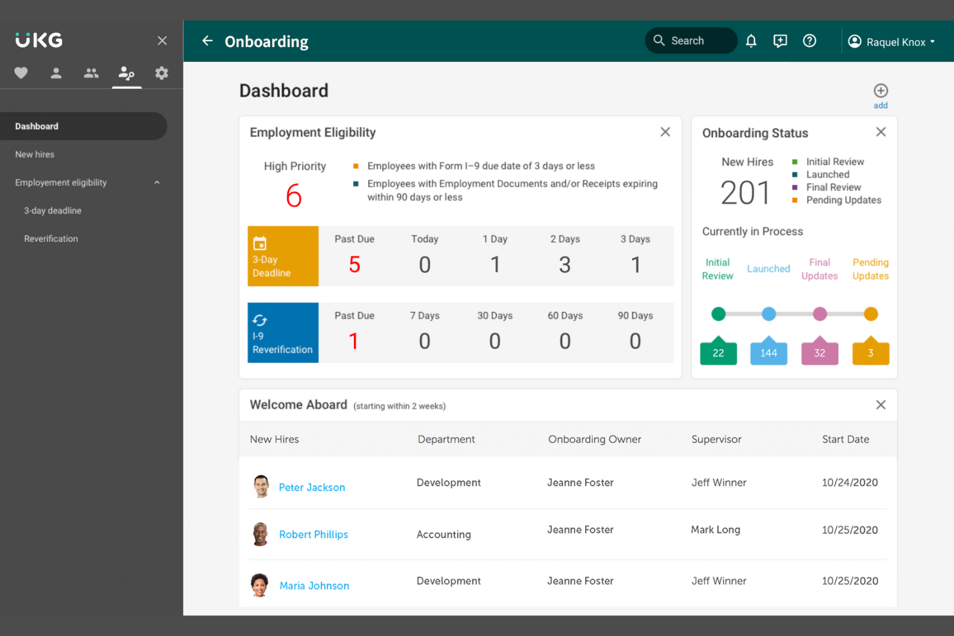The width and height of the screenshot is (954, 636).
Task: Open the feedback chat icon in the header
Action: [780, 41]
